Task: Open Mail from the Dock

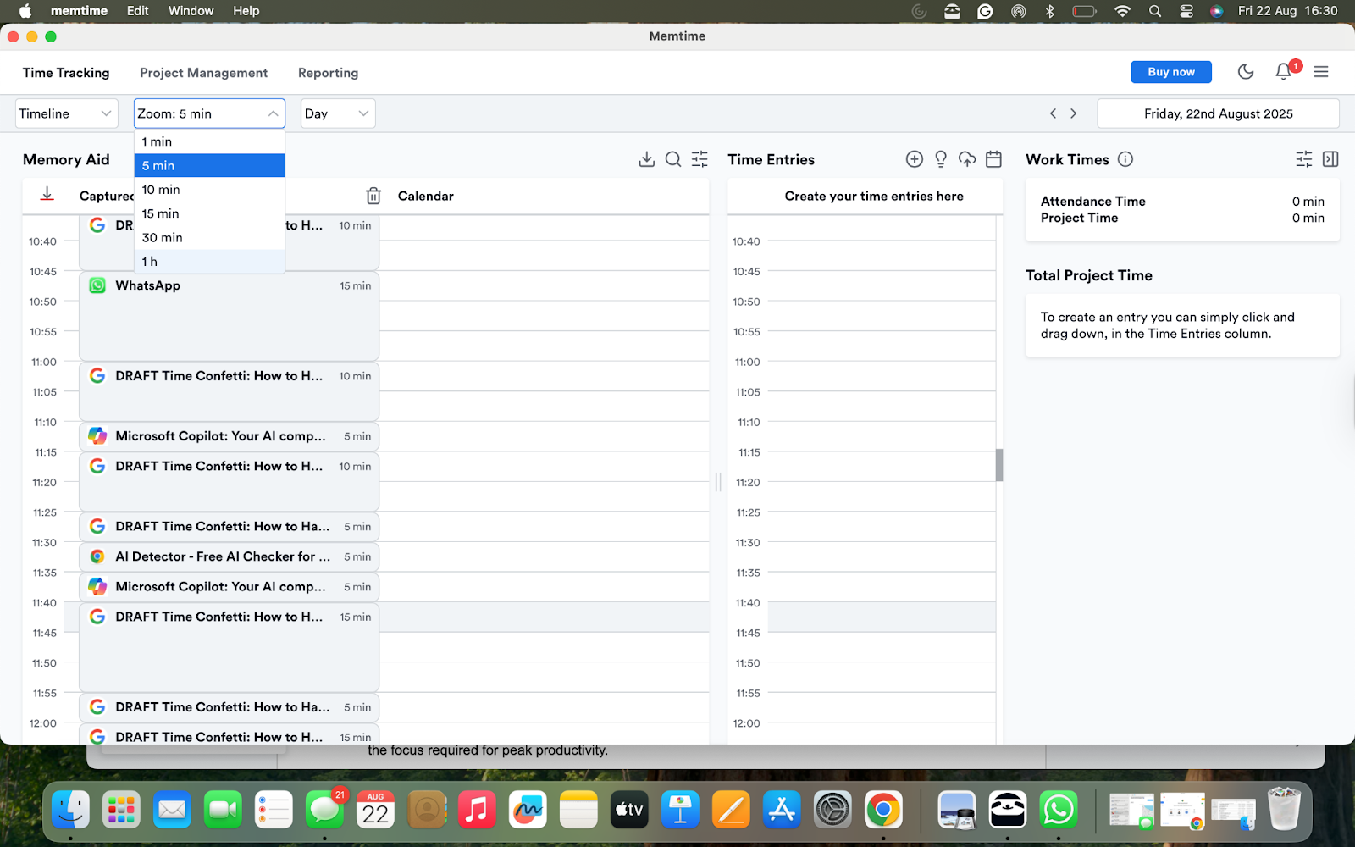Action: 172,811
